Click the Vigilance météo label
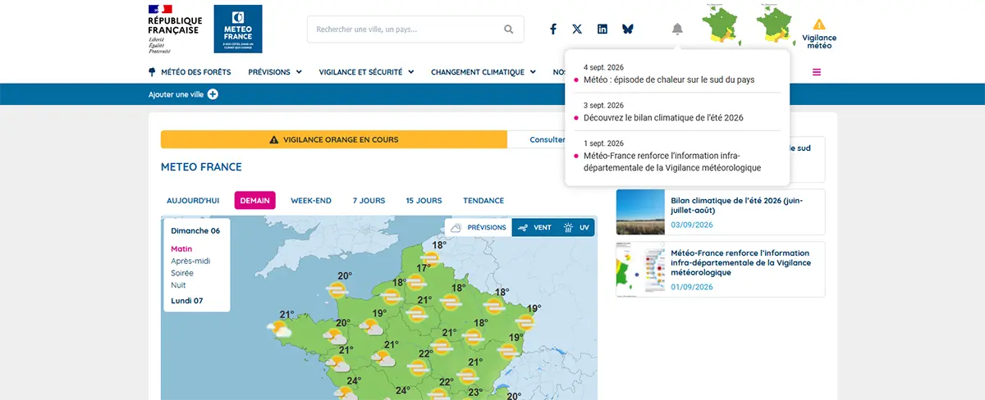Viewport: 985px width, 400px height. coord(819,41)
